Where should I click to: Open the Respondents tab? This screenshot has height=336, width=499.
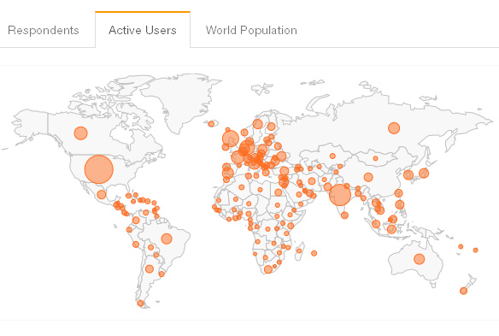44,30
